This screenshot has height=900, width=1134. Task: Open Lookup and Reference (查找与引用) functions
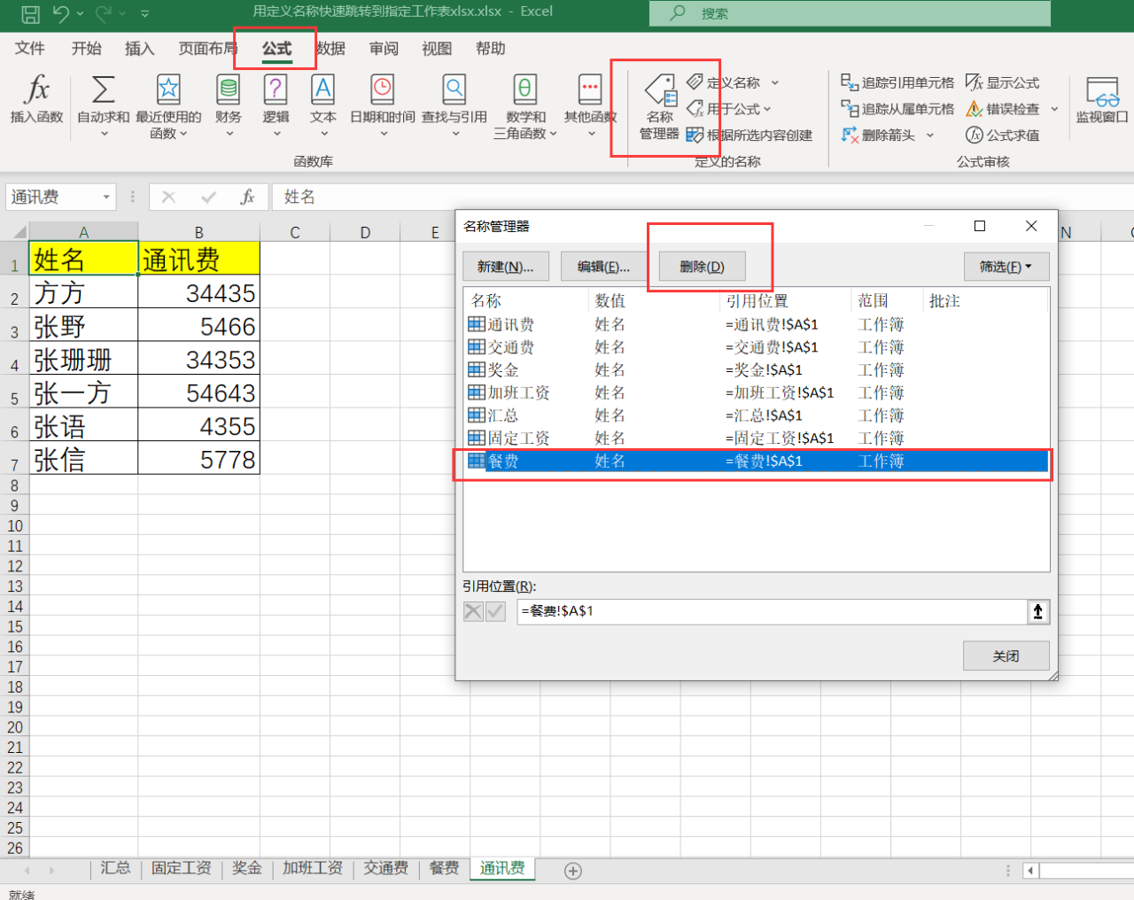(454, 106)
